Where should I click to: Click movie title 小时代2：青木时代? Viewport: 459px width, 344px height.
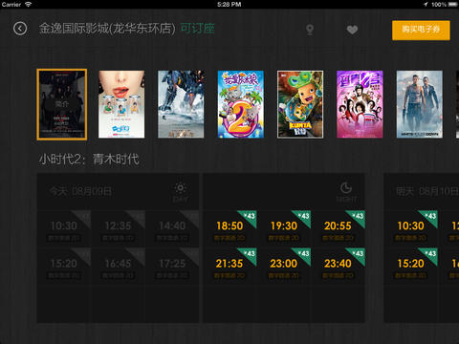coord(89,159)
